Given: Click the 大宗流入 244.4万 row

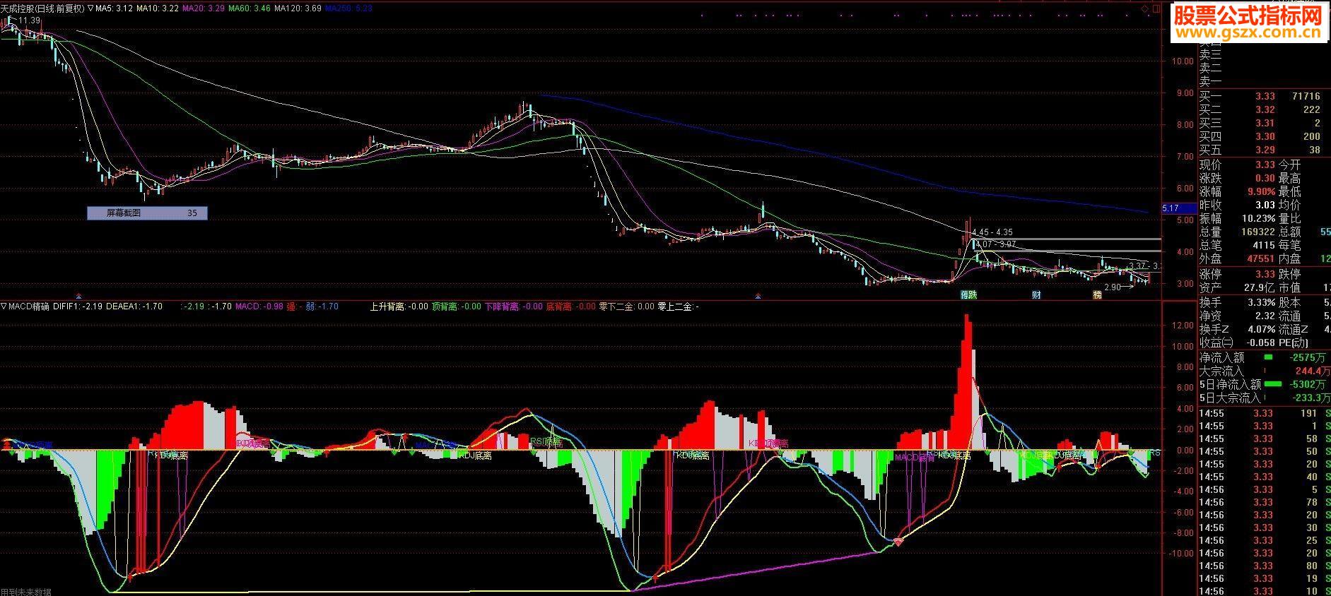Looking at the screenshot, I should coord(1265,371).
